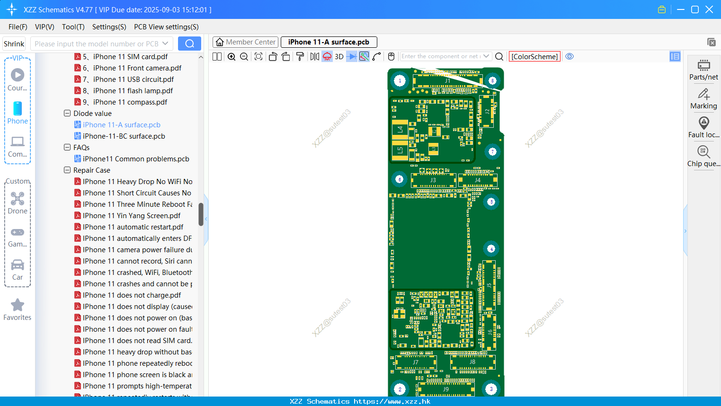Expand the right side panel handle
Image resolution: width=721 pixels, height=406 pixels.
pyautogui.click(x=685, y=231)
